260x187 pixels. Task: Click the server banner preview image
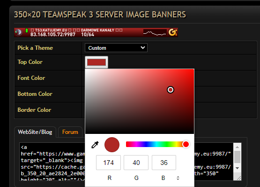pyautogui.click(x=96, y=32)
